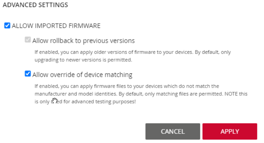The height and width of the screenshot is (143, 264).
Task: Click the Allow rollback to previous versions label
Action: [x=84, y=41]
